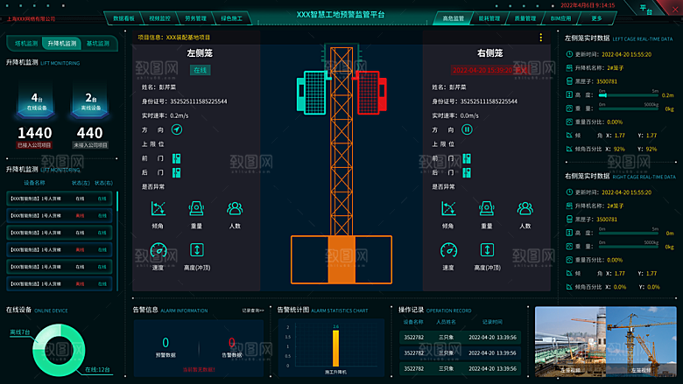683x384 pixels.
Task: Click the red right cage in tower diagram
Action: point(371,93)
